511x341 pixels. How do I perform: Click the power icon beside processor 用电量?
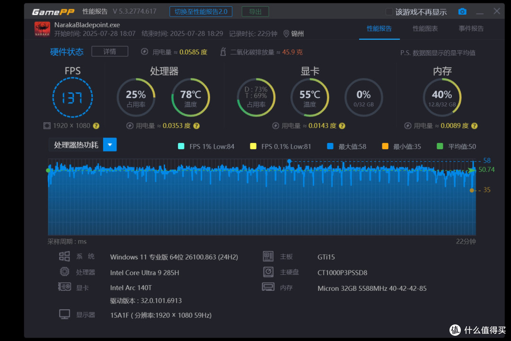[x=130, y=126]
